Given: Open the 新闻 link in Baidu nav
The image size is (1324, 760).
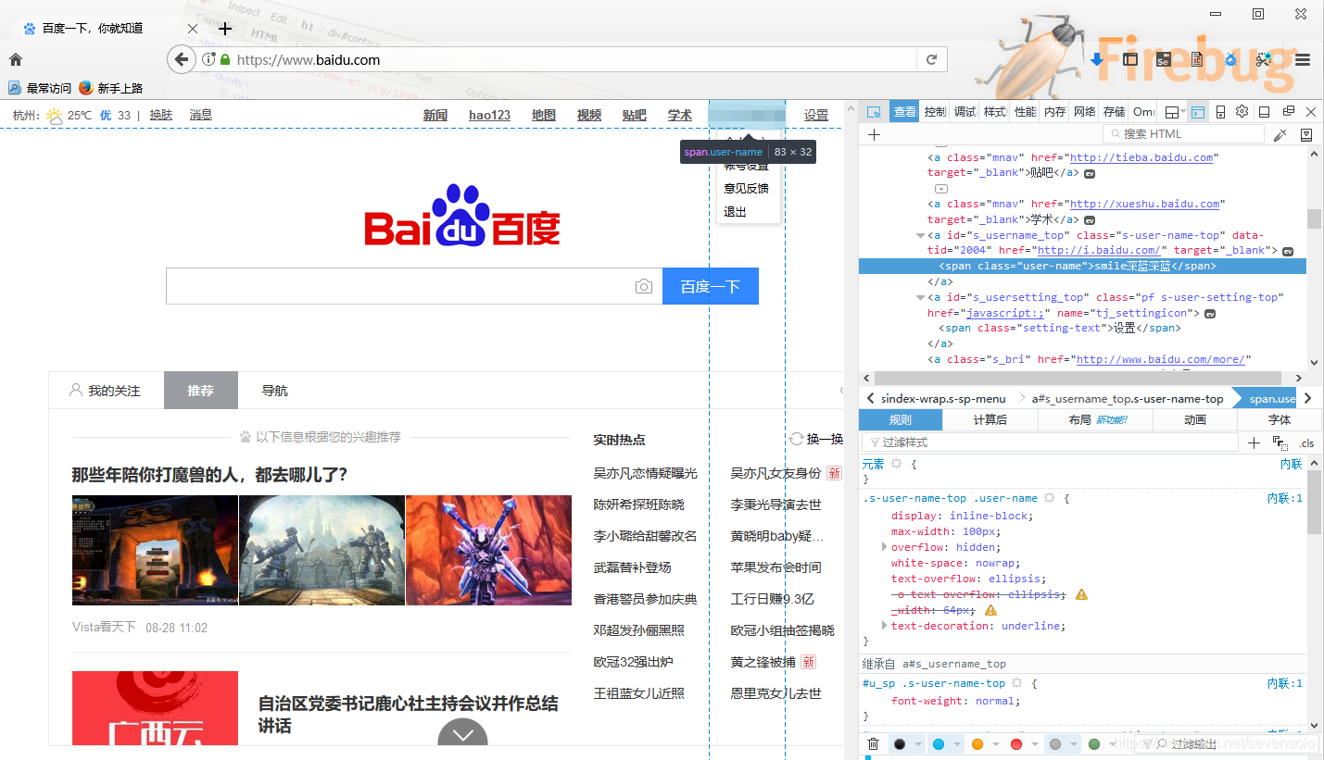Looking at the screenshot, I should point(435,115).
